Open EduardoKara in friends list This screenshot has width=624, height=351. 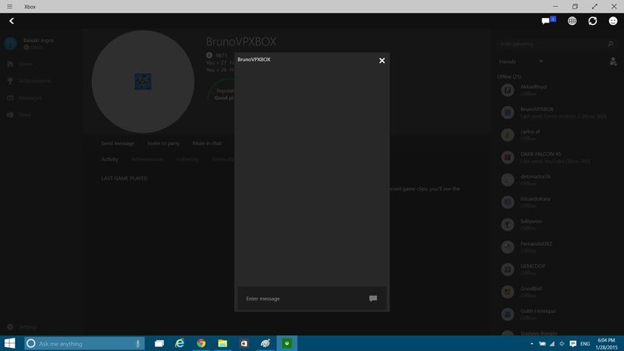click(x=557, y=202)
